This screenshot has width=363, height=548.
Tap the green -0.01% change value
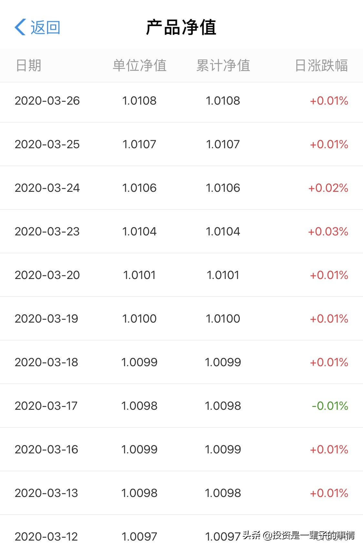point(330,406)
